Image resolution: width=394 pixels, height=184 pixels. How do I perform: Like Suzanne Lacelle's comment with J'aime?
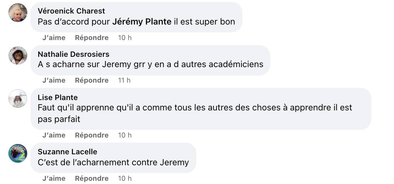[54, 179]
